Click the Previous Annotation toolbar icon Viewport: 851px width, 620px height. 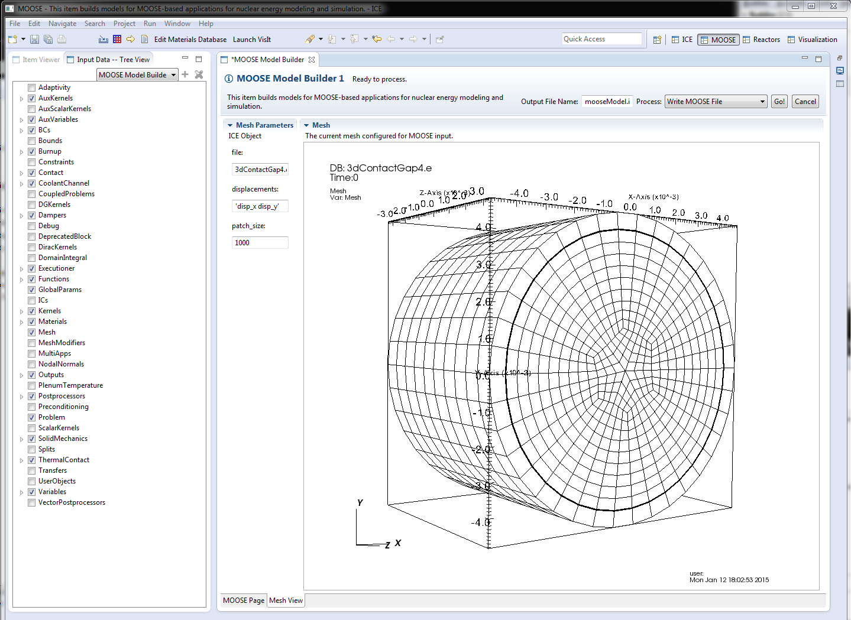[354, 40]
